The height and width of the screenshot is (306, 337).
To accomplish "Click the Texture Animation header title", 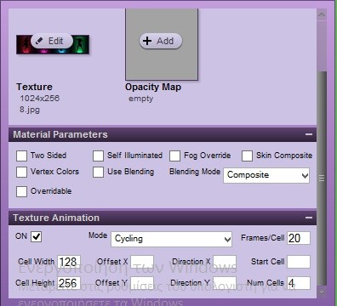I will [x=56, y=218].
